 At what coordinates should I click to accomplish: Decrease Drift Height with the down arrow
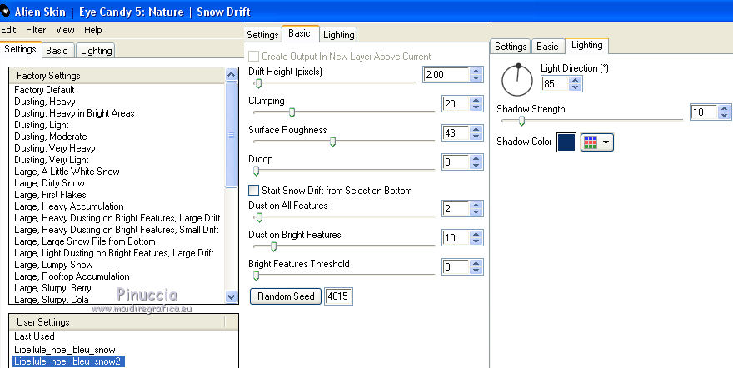click(476, 78)
